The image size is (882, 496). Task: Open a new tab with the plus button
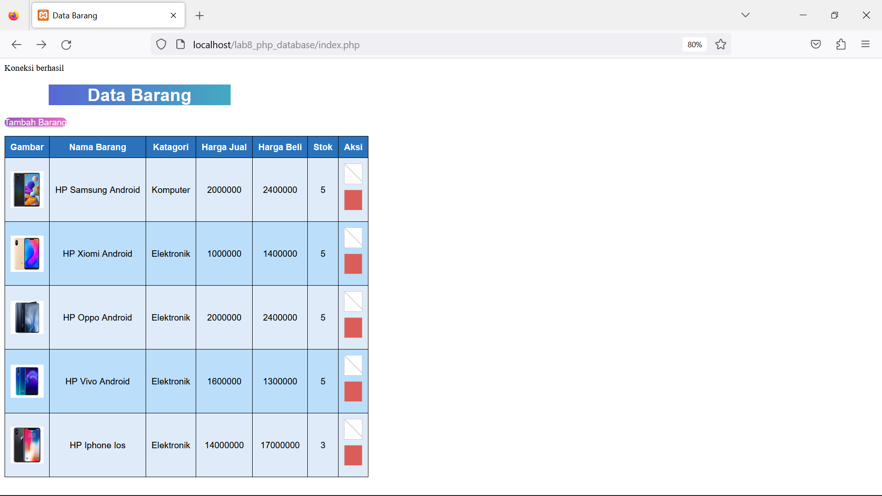pos(199,16)
